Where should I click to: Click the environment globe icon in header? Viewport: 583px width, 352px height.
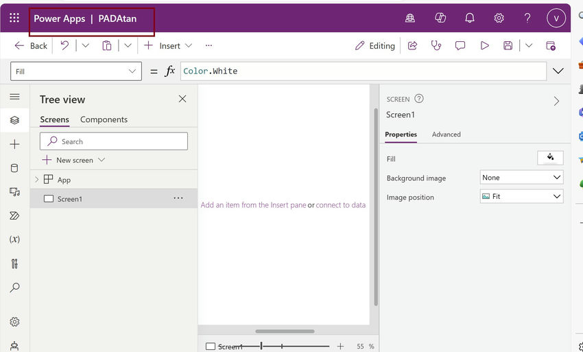(x=409, y=18)
